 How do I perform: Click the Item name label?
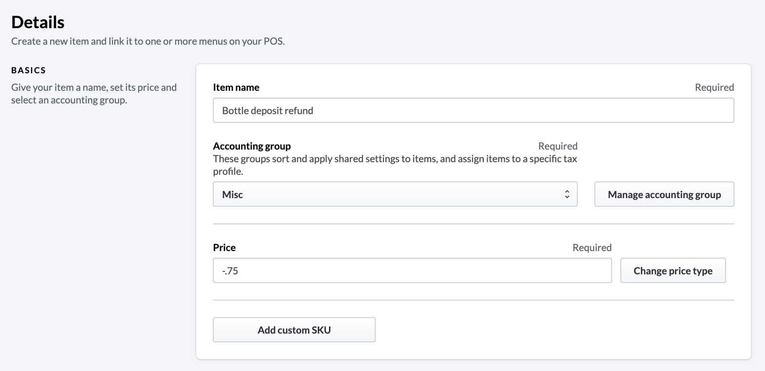point(236,87)
